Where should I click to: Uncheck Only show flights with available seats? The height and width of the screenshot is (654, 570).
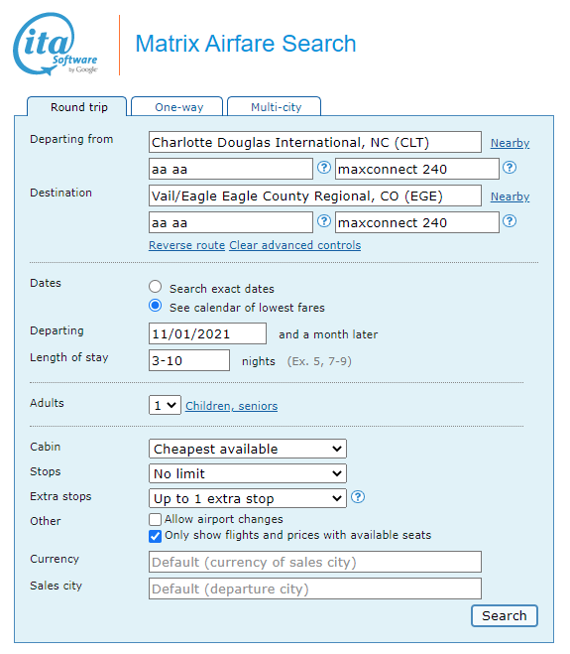[x=155, y=536]
